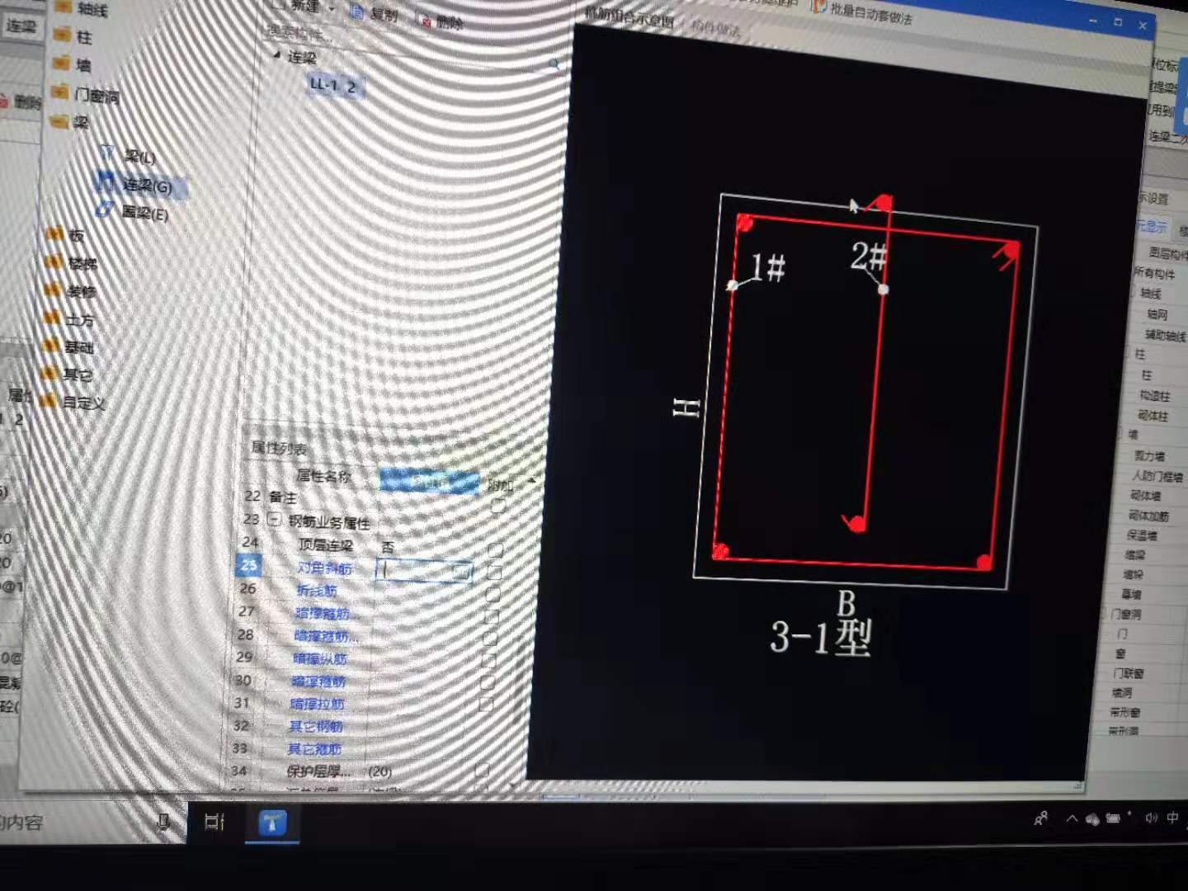The height and width of the screenshot is (891, 1188).
Task: Tick the 附加 checkbox for 折线筋 row
Action: click(x=493, y=594)
